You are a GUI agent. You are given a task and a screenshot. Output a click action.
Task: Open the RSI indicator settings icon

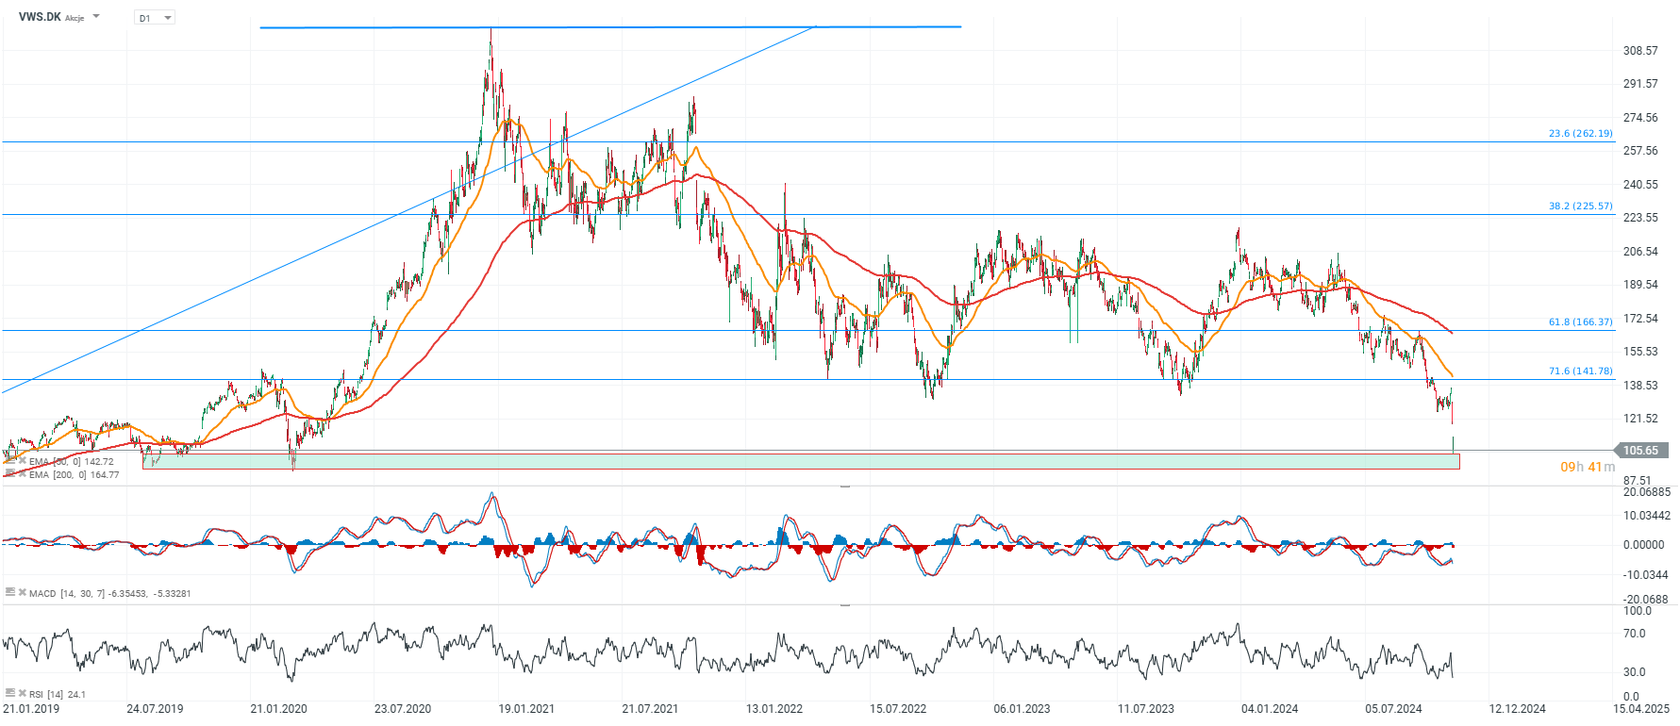(x=9, y=694)
